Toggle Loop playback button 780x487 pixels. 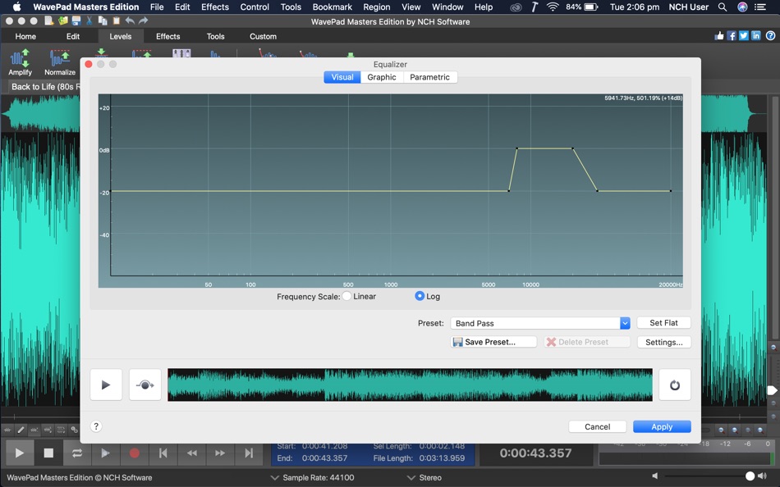(x=76, y=453)
